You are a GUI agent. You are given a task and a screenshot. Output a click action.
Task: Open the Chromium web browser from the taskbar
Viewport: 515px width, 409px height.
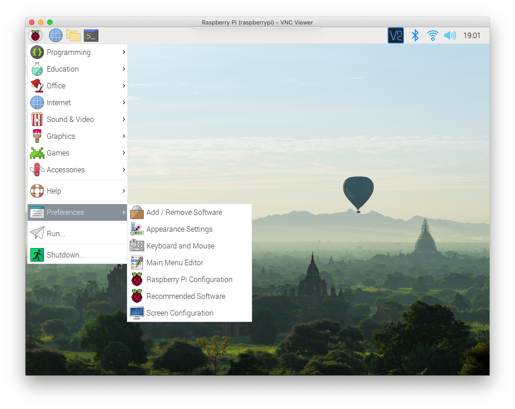[x=55, y=35]
